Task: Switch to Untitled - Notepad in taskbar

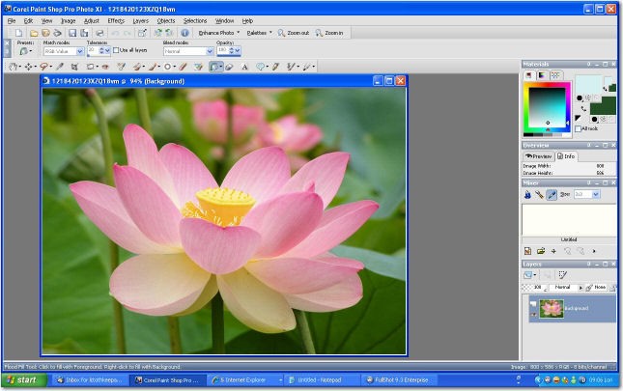Action: (320, 379)
